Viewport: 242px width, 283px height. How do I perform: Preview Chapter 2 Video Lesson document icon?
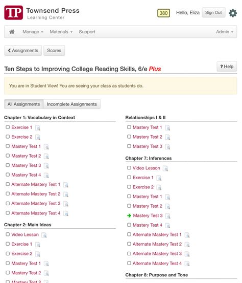44,235
